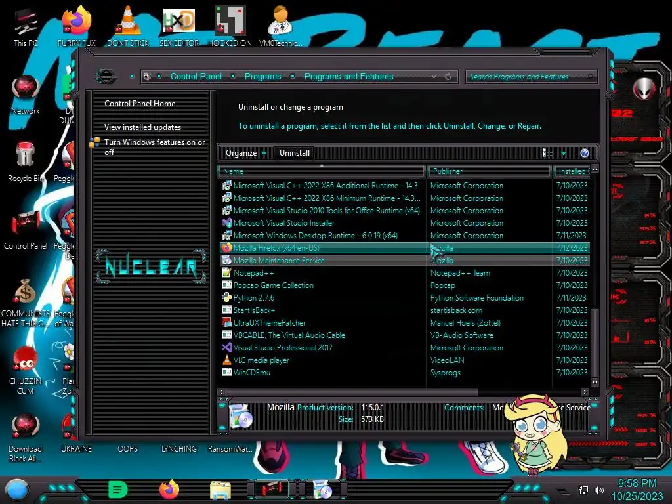Select Mozilla Maintenance Service row
672x504 pixels.
click(x=404, y=260)
